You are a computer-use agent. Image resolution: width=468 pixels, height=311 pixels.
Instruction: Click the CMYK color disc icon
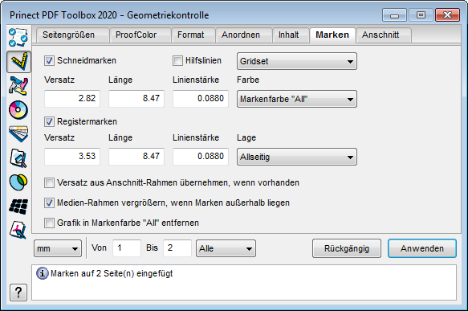tap(18, 110)
